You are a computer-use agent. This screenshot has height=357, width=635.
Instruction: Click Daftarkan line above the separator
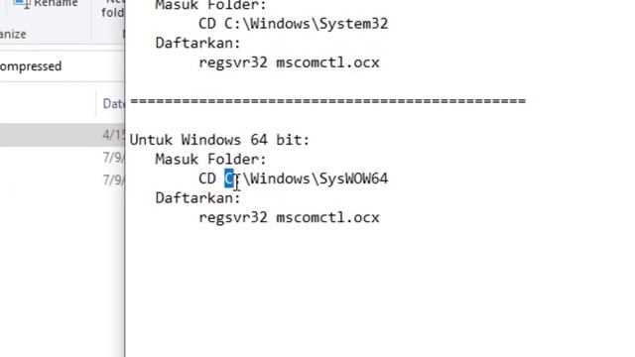(198, 43)
